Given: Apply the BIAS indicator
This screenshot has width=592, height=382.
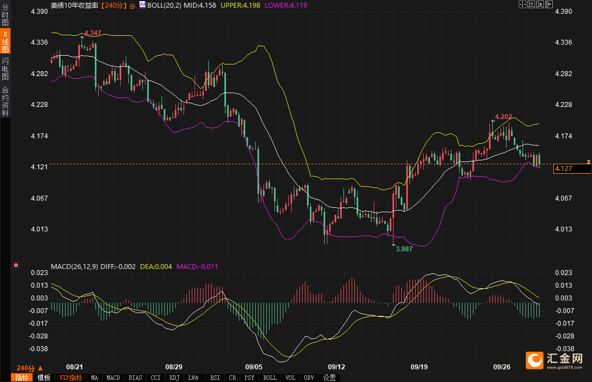Looking at the screenshot, I should click(x=135, y=378).
